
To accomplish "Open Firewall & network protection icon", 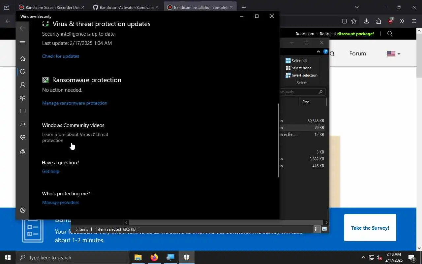I will pyautogui.click(x=22, y=98).
